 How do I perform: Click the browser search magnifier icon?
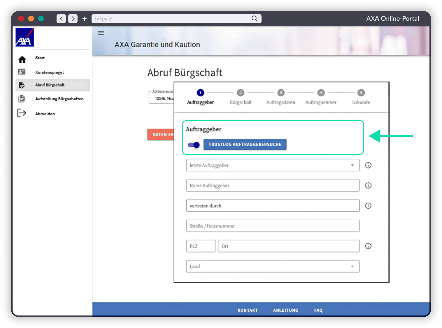pos(254,19)
